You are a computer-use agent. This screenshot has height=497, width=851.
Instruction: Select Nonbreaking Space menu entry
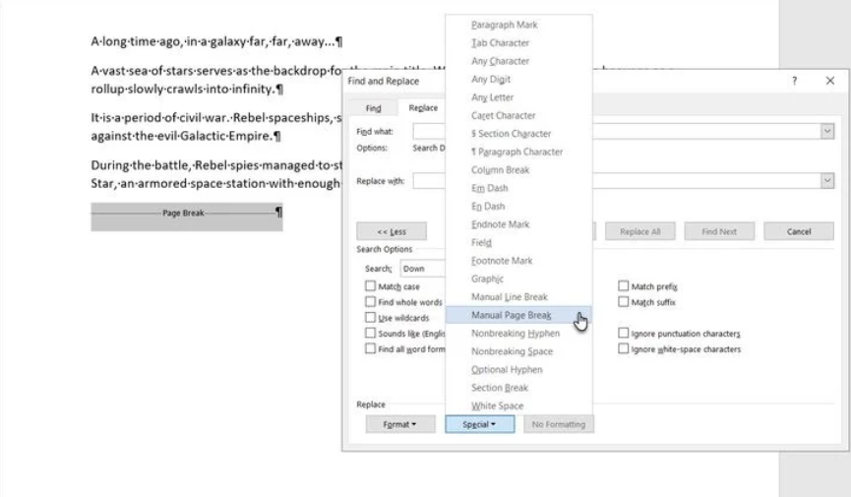[512, 351]
